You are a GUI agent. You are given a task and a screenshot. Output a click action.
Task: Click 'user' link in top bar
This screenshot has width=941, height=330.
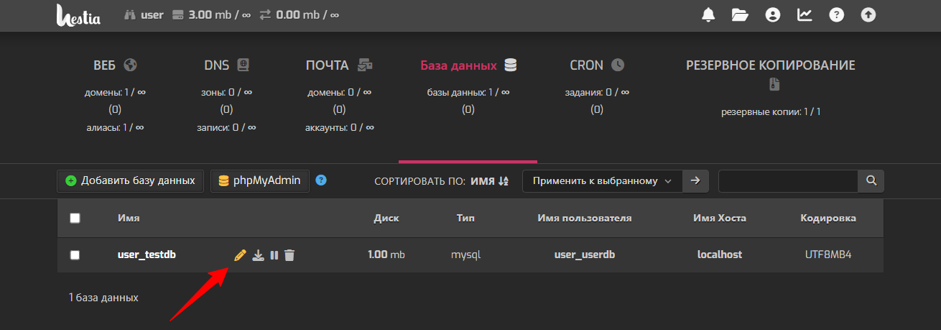[x=152, y=14]
